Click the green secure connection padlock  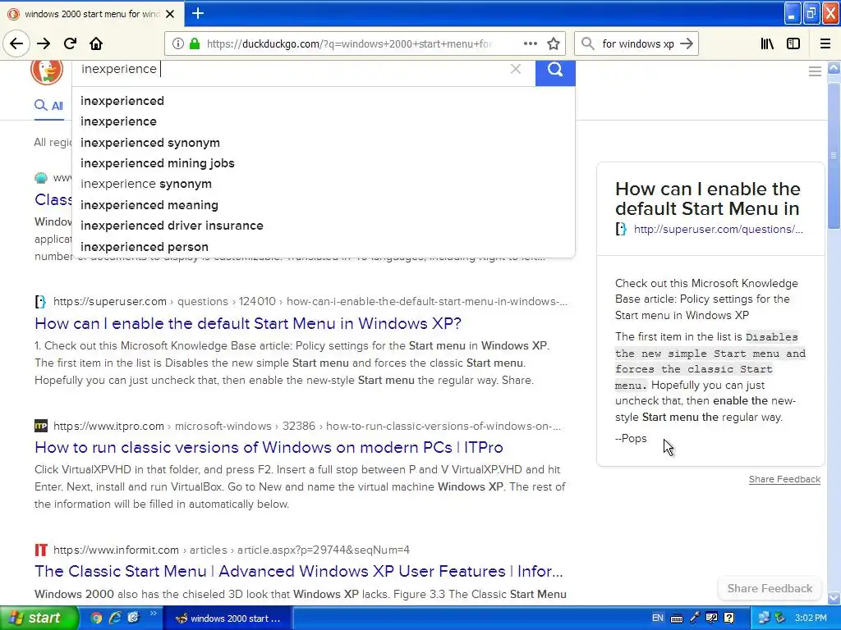point(195,43)
